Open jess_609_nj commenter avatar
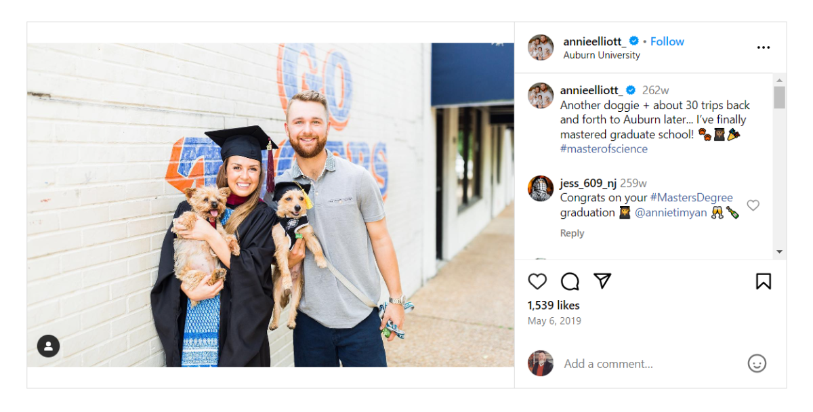 [541, 188]
